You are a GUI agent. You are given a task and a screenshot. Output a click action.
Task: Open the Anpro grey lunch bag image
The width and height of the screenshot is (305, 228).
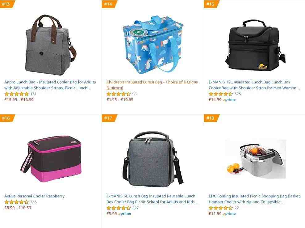51,45
